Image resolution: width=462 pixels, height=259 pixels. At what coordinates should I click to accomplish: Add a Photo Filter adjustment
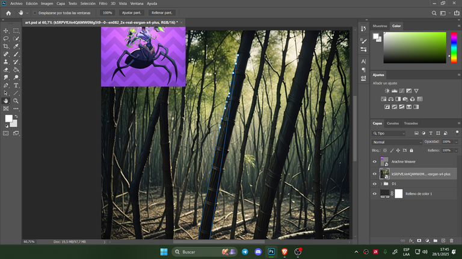(x=405, y=99)
